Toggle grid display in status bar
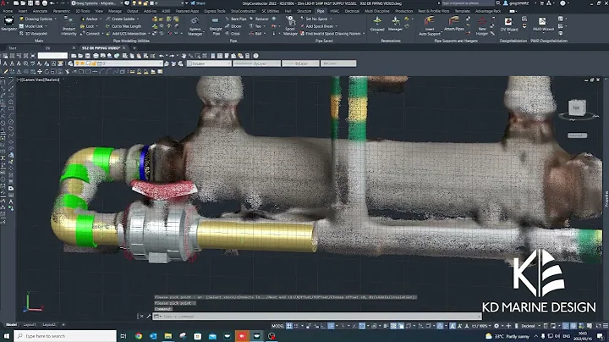 [x=289, y=326]
